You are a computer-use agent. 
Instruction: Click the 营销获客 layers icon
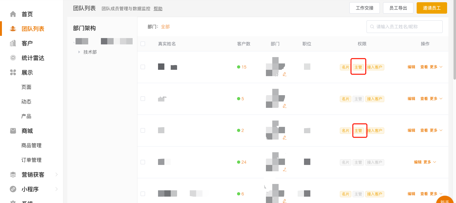(x=13, y=175)
